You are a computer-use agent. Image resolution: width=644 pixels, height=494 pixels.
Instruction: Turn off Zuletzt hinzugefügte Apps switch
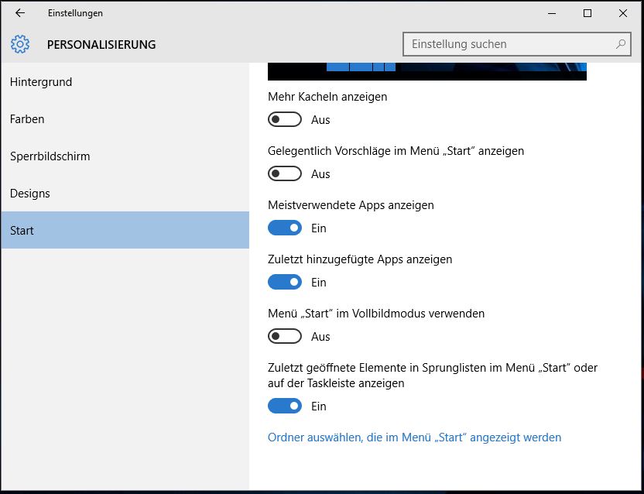click(285, 283)
